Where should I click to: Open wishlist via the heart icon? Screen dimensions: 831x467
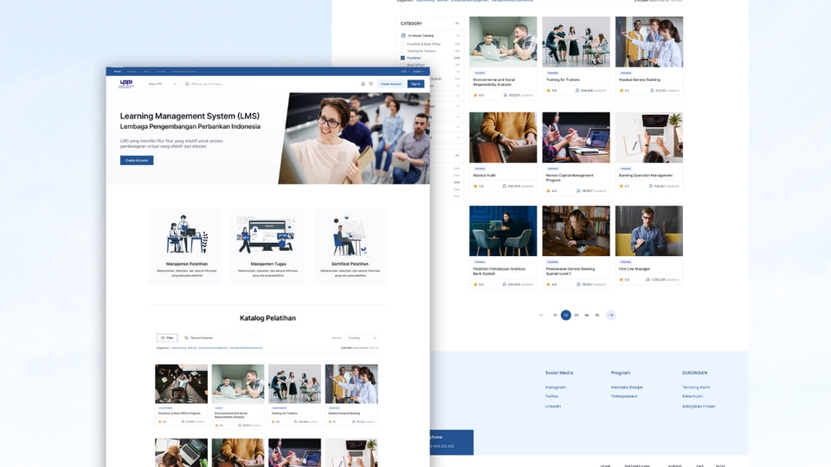click(x=371, y=84)
